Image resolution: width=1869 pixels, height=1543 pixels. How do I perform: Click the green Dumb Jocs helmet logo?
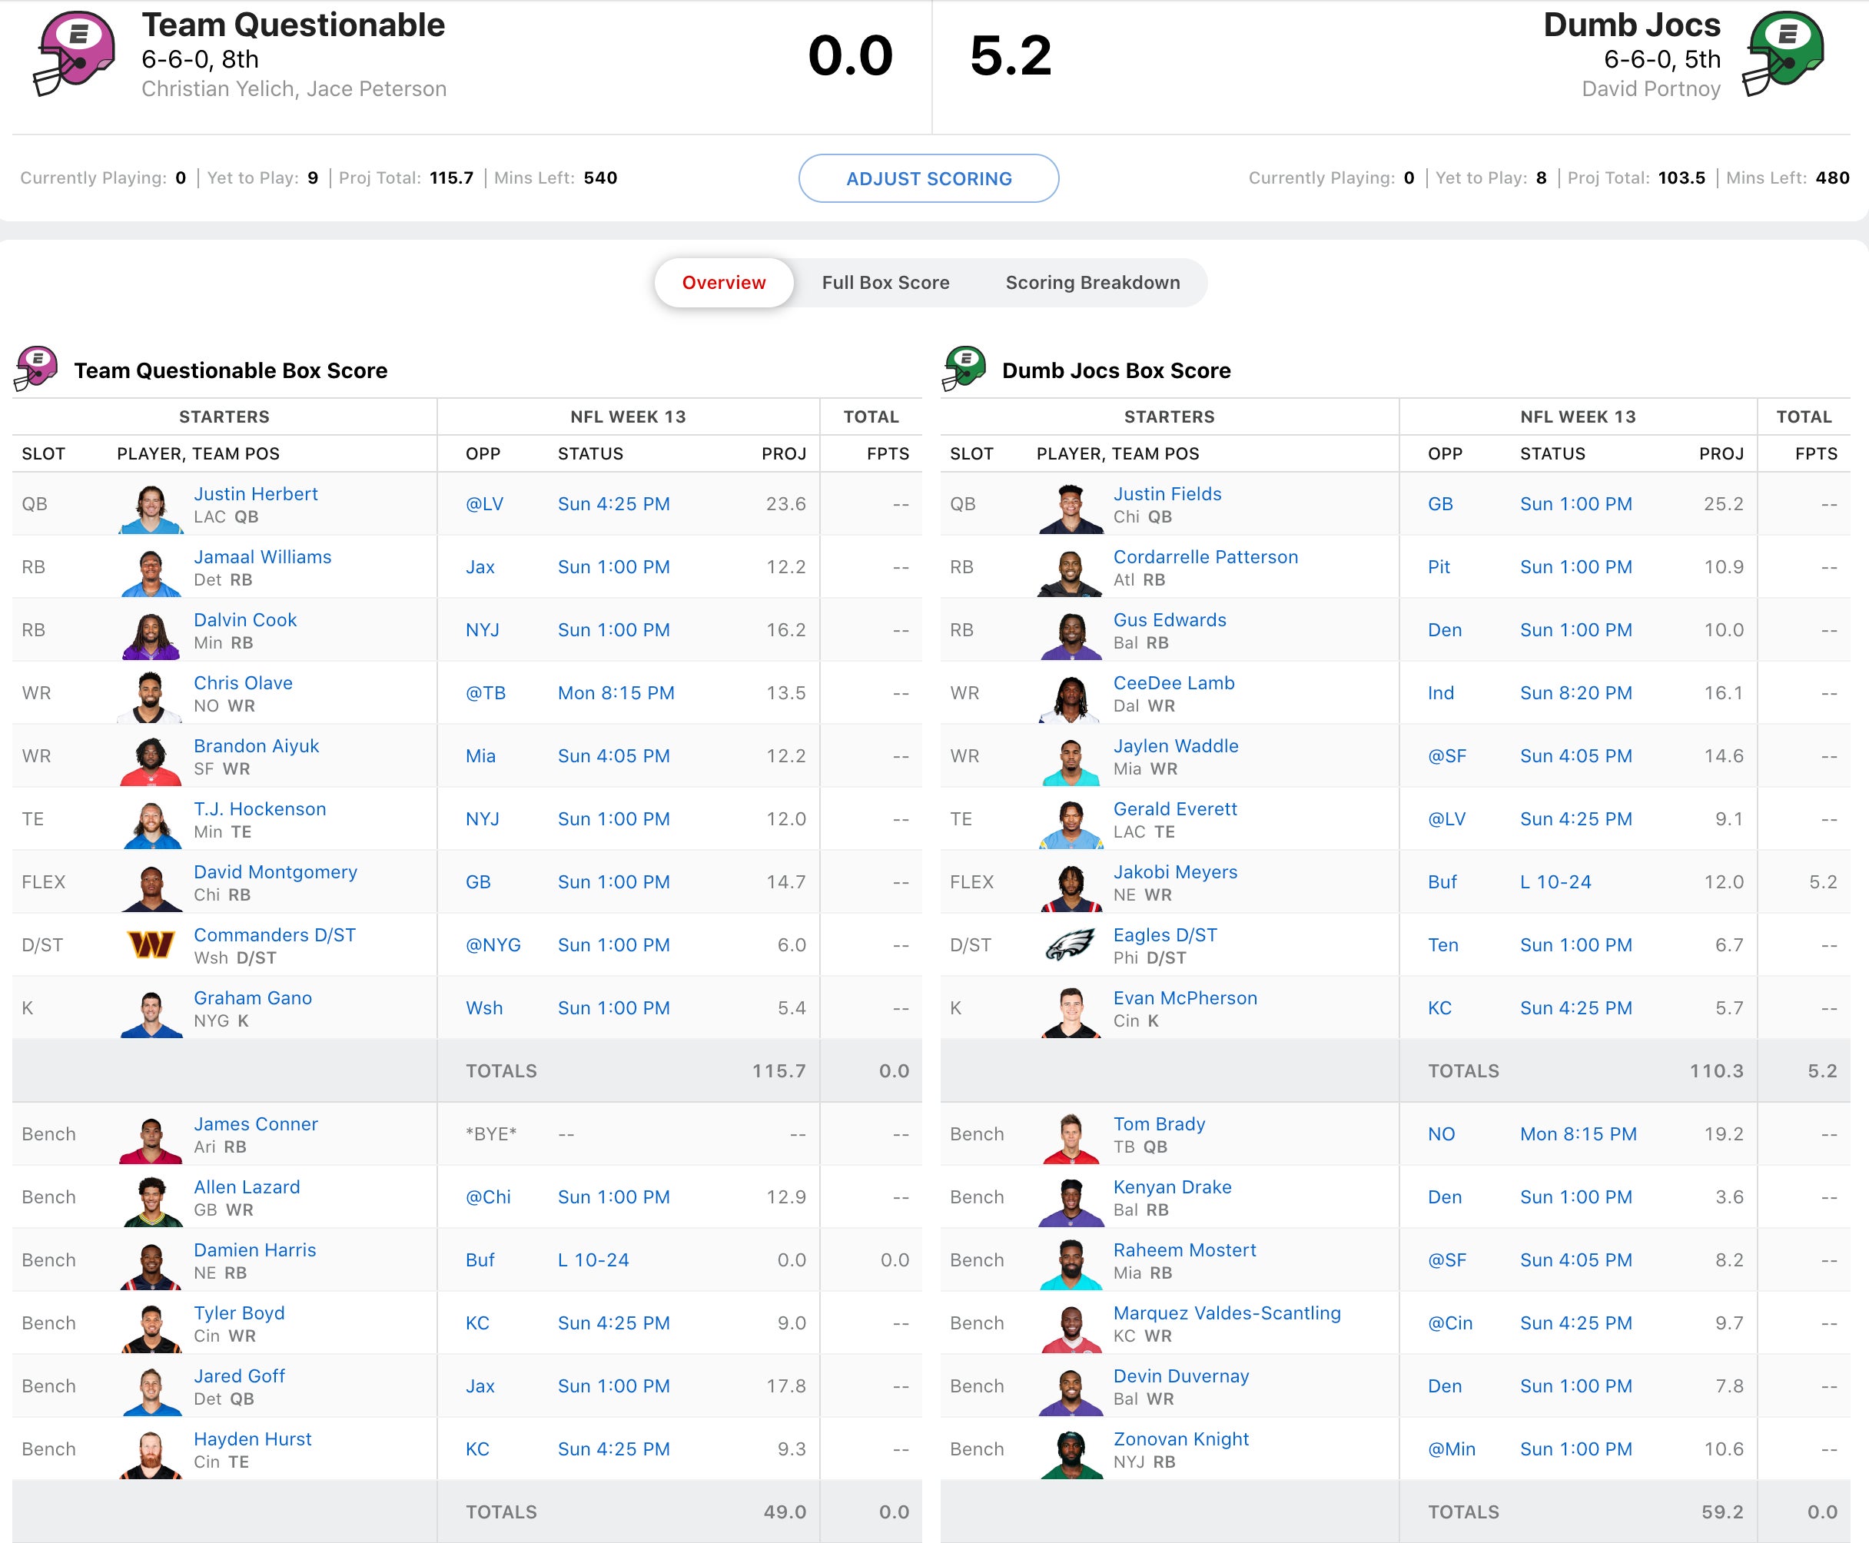point(1784,53)
